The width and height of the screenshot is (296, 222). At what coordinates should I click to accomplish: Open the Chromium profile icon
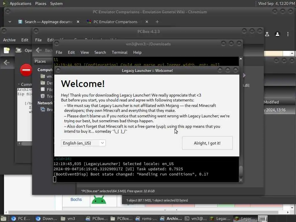coord(277,34)
